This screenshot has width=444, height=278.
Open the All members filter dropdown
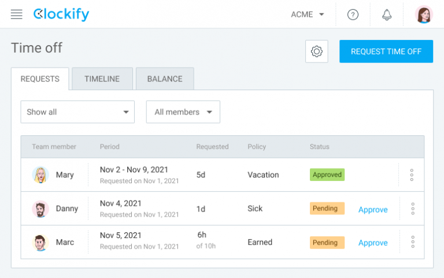coord(183,112)
